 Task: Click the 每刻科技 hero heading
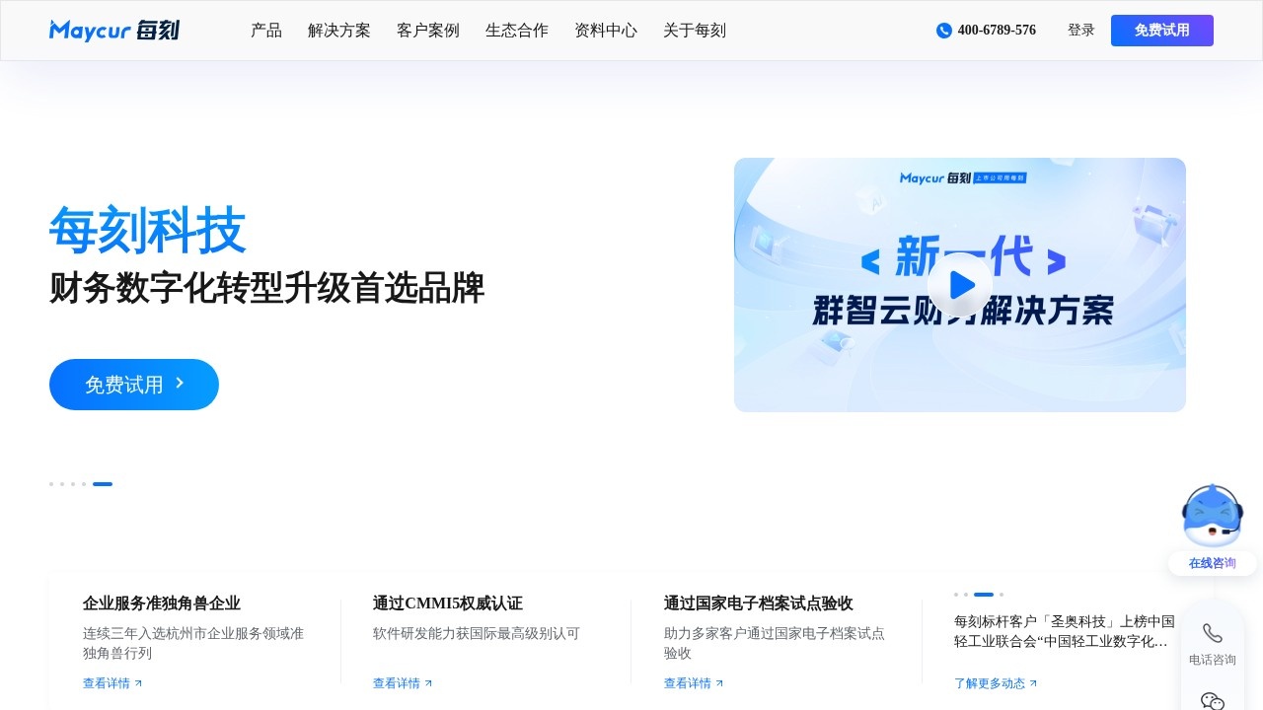click(x=148, y=231)
